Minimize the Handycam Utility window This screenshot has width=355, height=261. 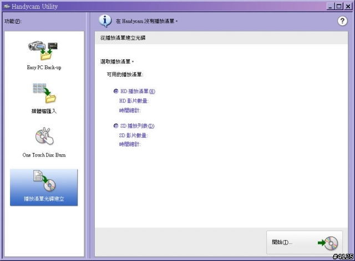tap(331, 6)
